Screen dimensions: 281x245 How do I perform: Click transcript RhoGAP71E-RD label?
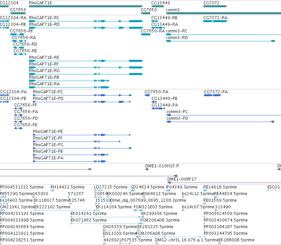tap(44, 24)
